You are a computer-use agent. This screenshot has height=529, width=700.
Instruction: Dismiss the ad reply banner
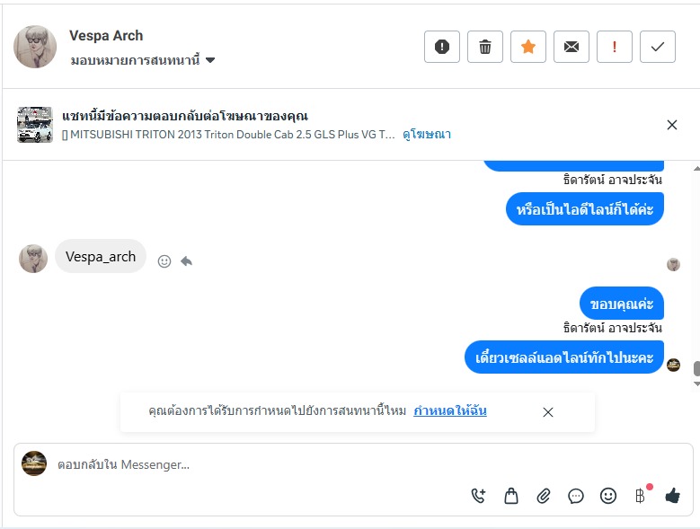[x=672, y=125]
